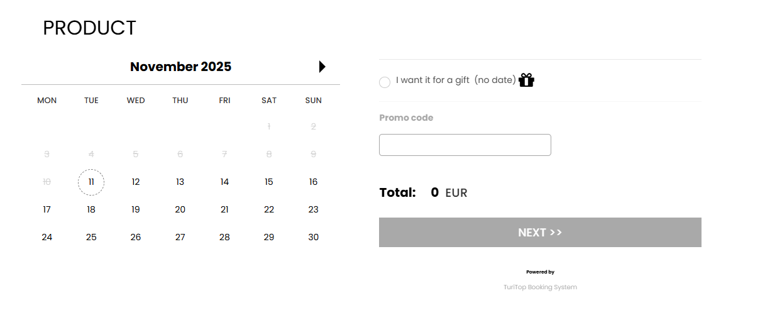Pick Saturday November 15
The width and height of the screenshot is (765, 310).
point(269,182)
